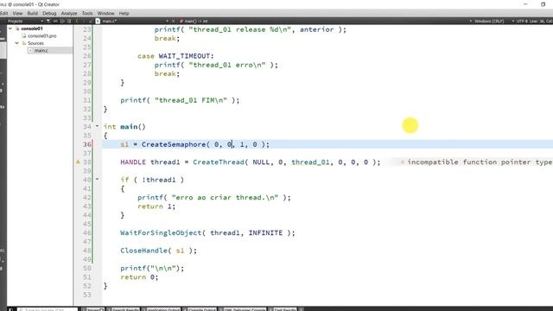Click the warning icon at line 38

click(78, 162)
